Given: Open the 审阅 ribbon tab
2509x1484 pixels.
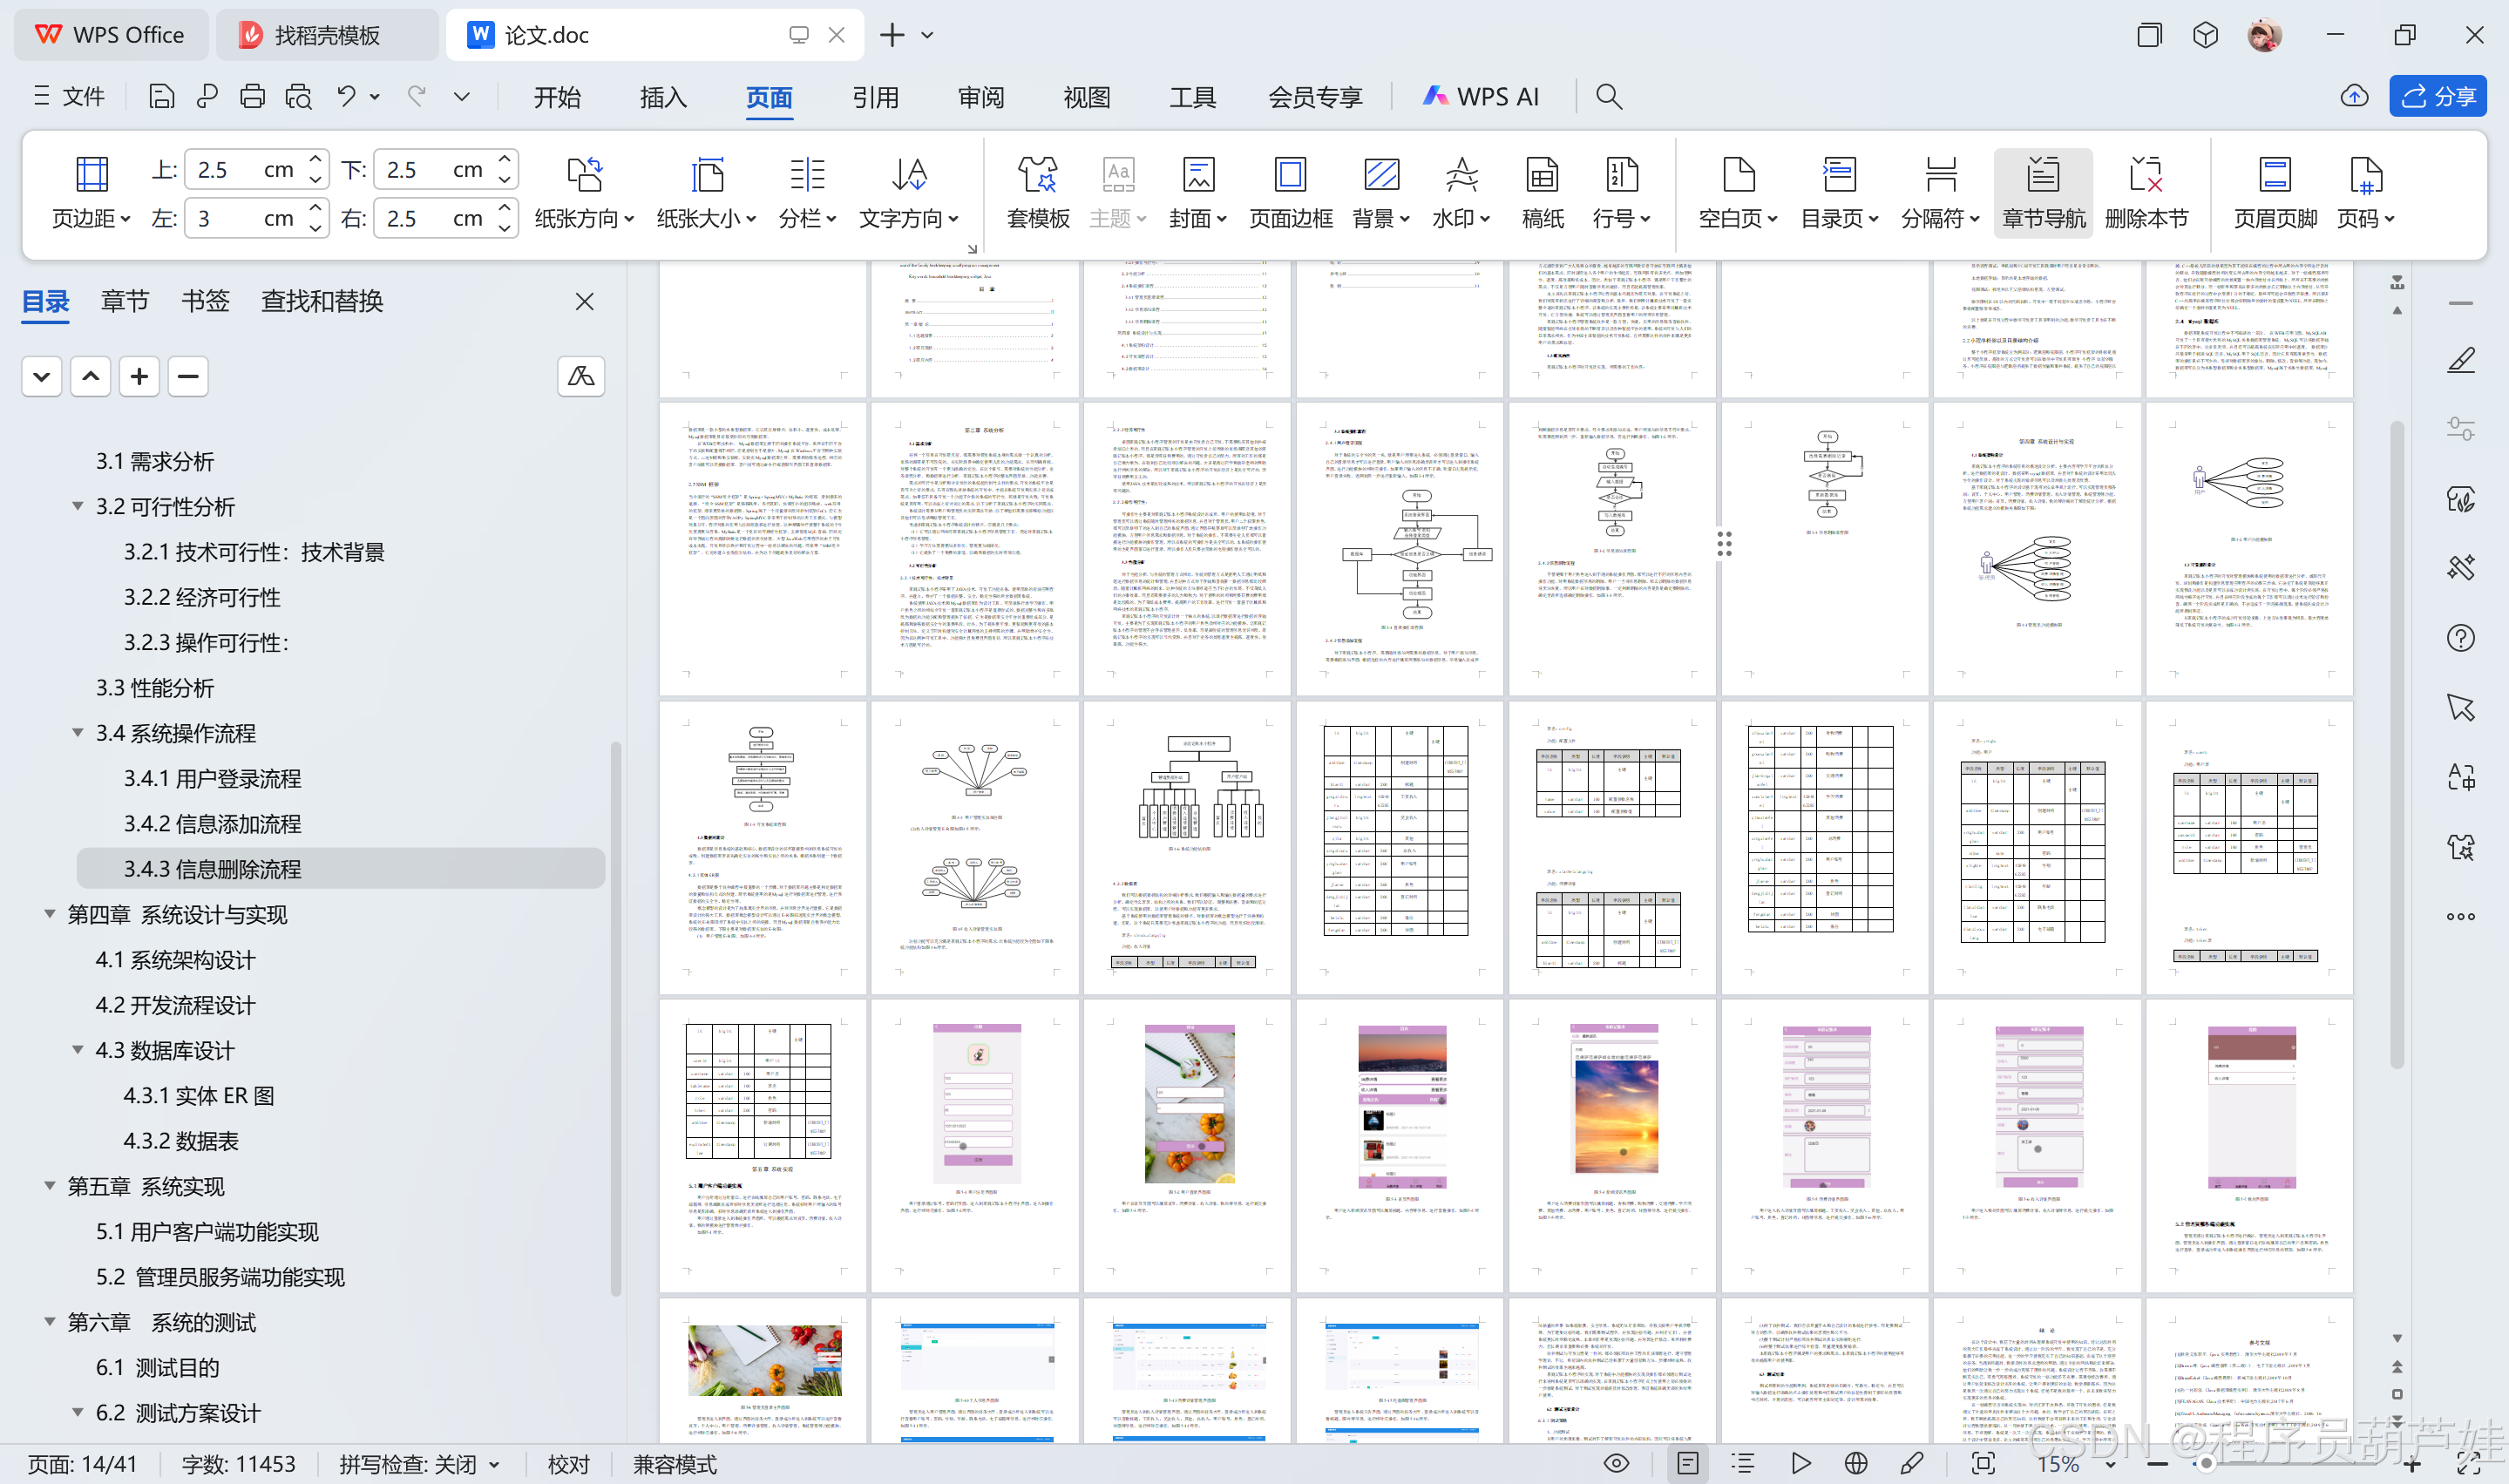Looking at the screenshot, I should click(x=981, y=96).
